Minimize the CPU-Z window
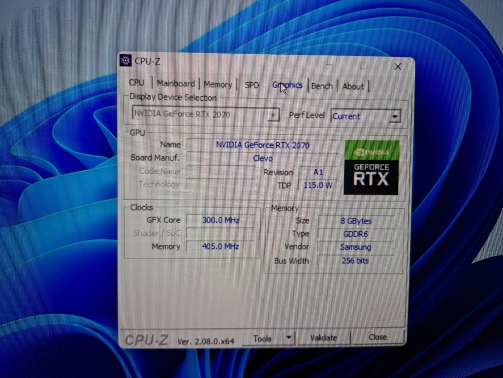The image size is (503, 378). point(329,65)
